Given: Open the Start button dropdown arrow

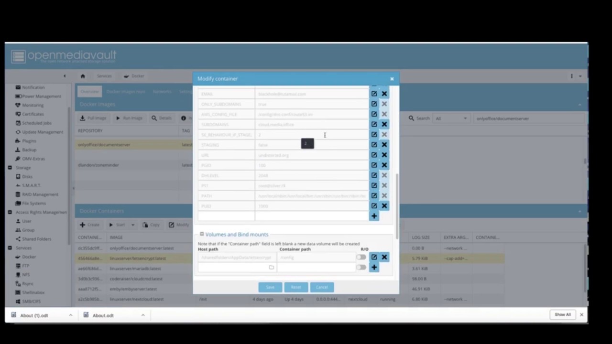Looking at the screenshot, I should click(132, 225).
